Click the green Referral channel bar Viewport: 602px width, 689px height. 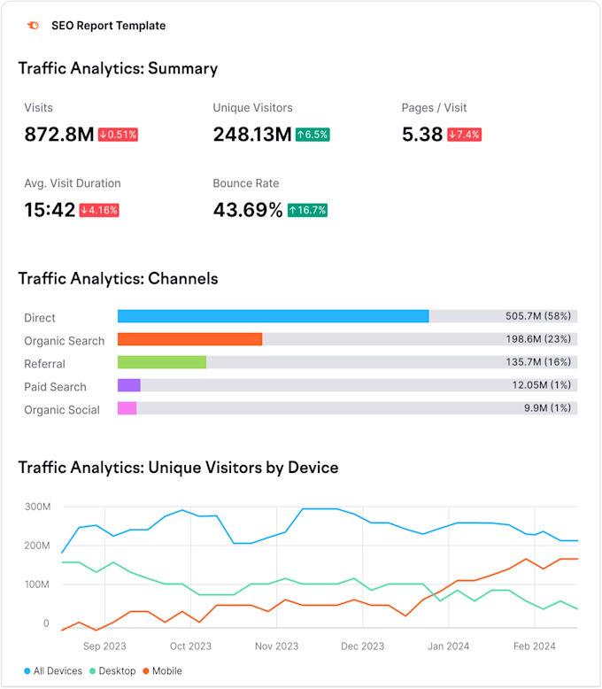pos(162,362)
